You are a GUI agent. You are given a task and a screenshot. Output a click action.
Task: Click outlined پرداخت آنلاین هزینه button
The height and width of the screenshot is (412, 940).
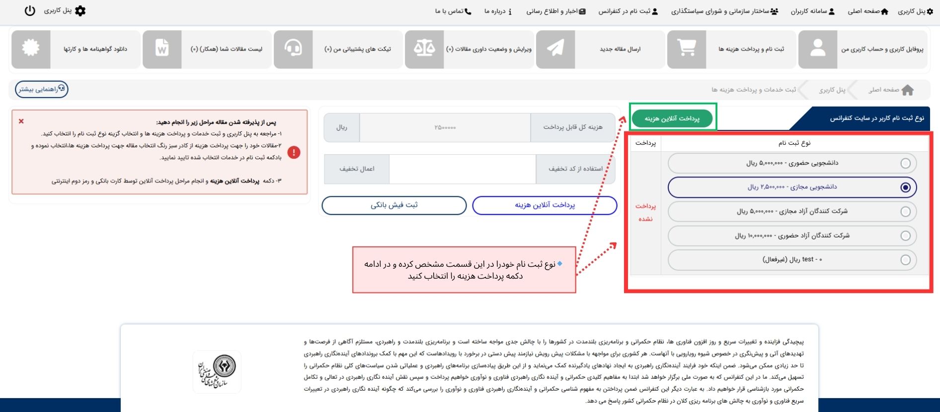point(545,205)
